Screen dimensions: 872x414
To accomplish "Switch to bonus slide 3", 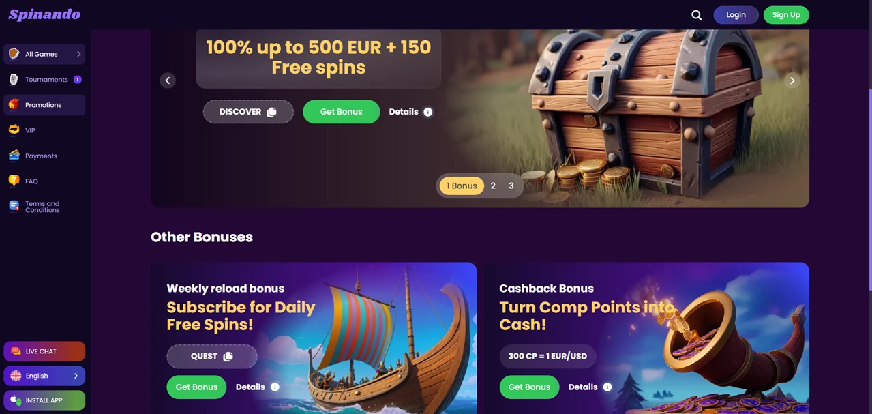I will [511, 186].
